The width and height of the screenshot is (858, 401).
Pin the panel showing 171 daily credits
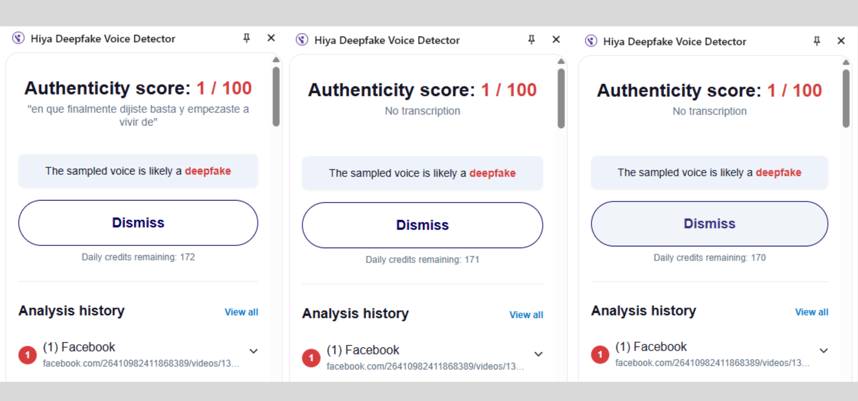[x=532, y=40]
